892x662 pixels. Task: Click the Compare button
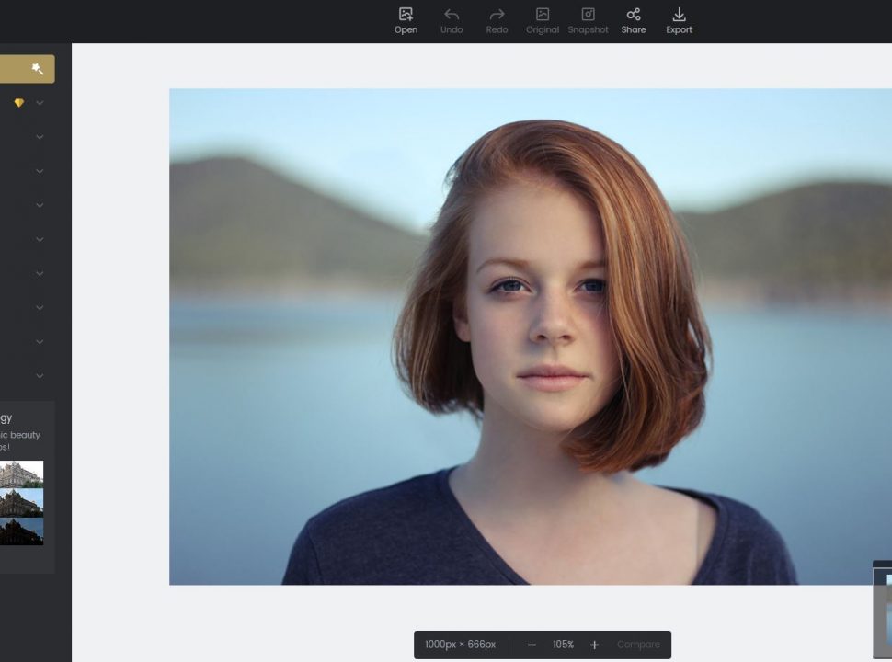[x=638, y=645]
